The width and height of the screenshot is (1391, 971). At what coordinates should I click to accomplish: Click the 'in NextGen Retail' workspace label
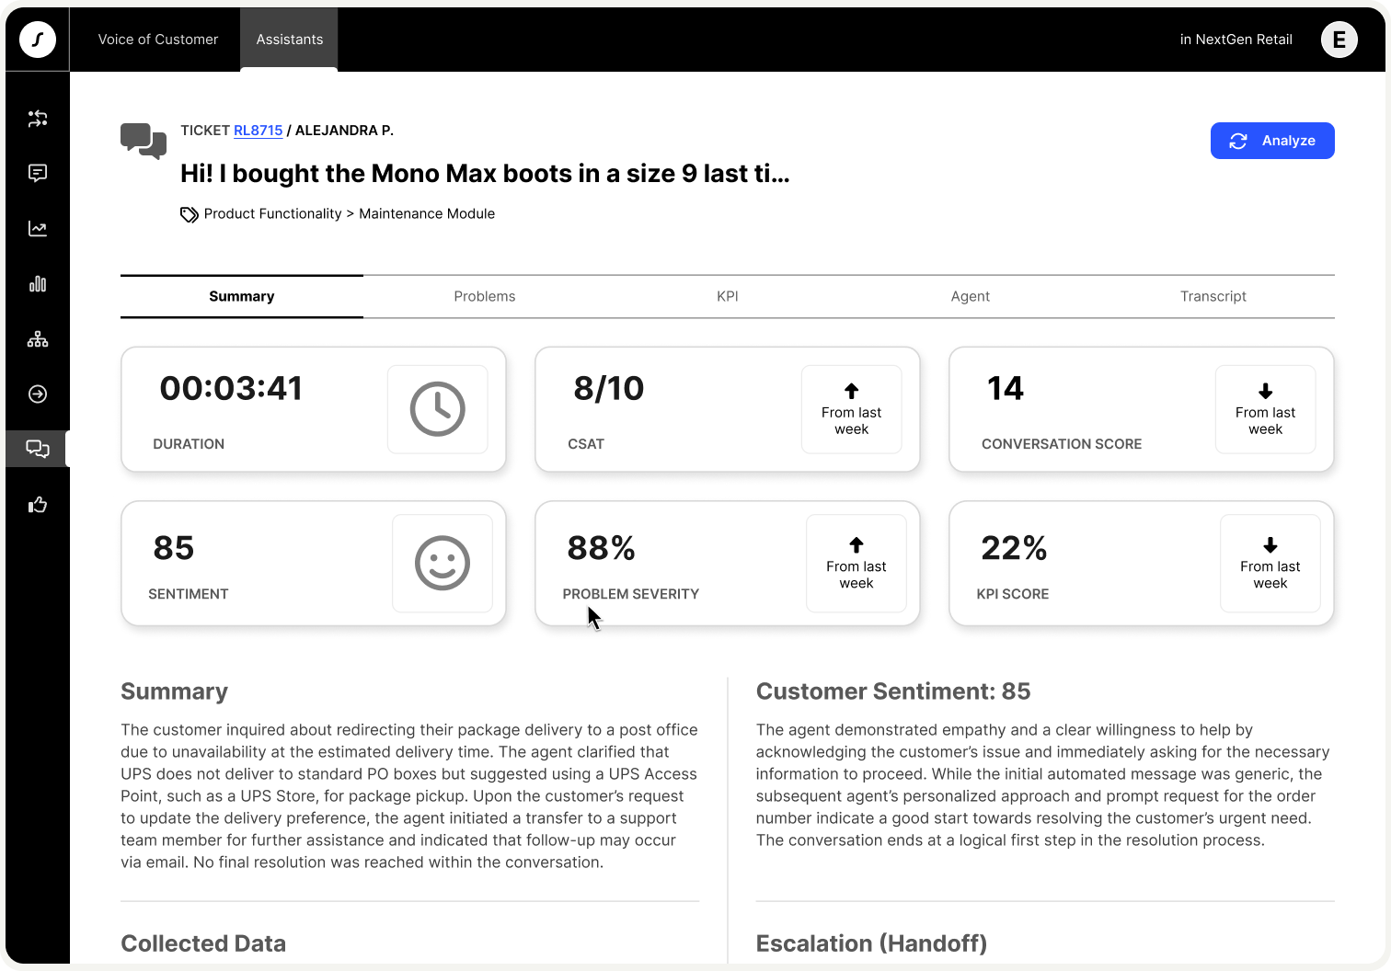point(1236,40)
